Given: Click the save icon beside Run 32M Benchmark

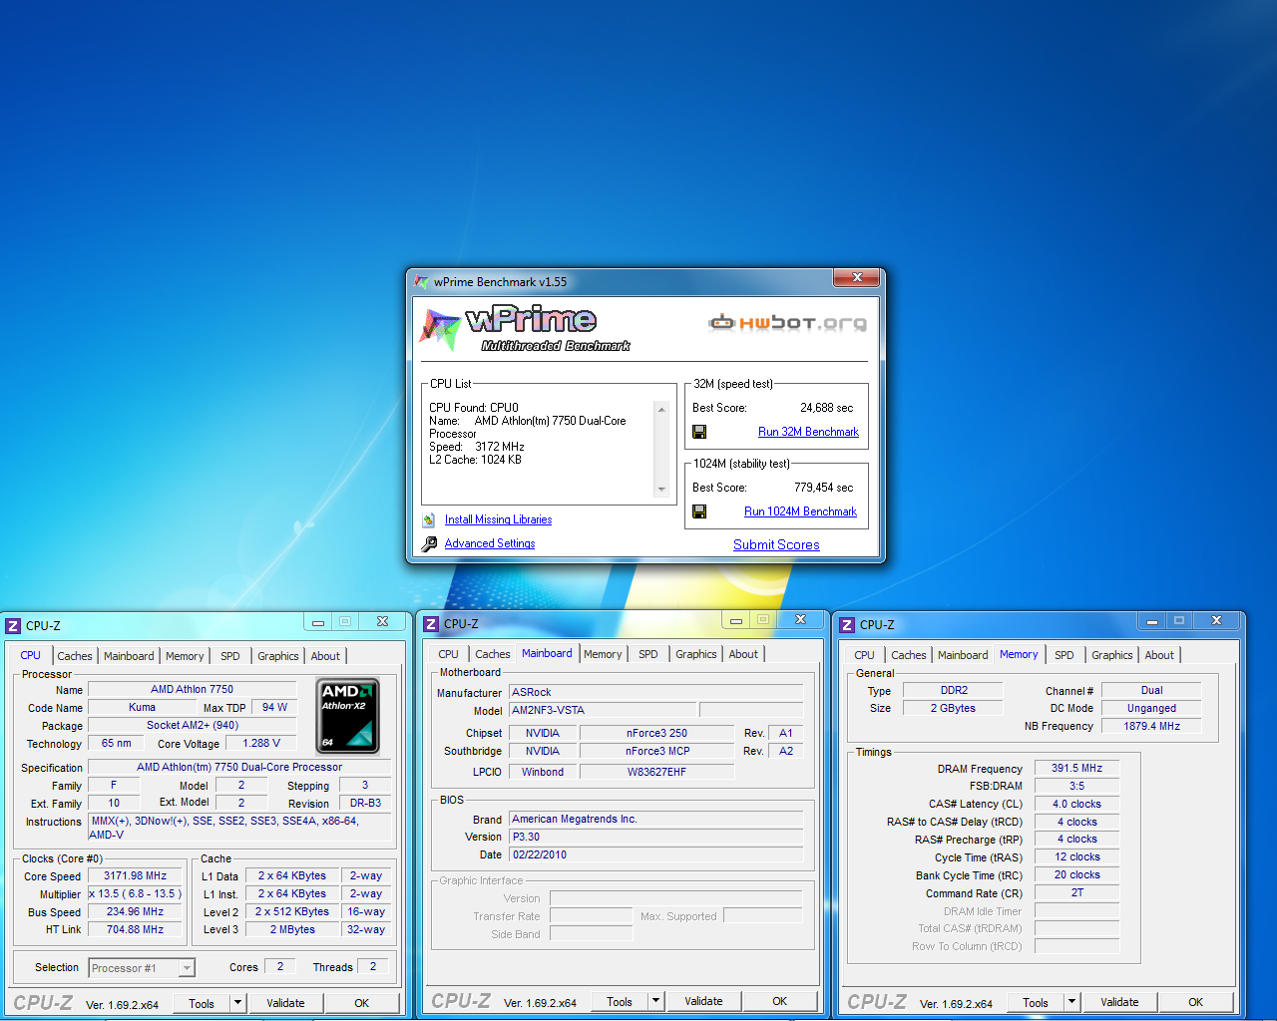Looking at the screenshot, I should 699,432.
